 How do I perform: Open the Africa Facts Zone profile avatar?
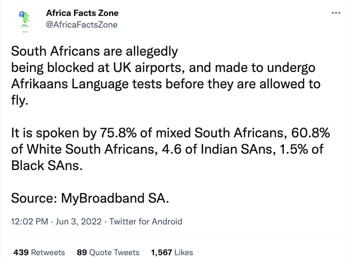[x=25, y=20]
